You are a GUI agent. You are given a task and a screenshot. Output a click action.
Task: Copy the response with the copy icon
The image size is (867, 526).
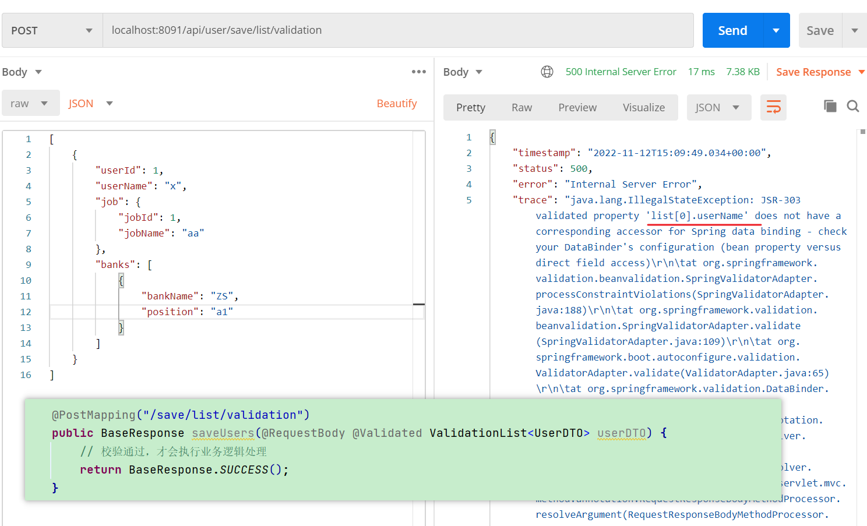pos(830,106)
